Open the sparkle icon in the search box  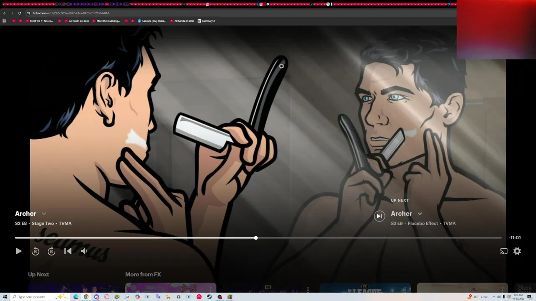[62, 297]
